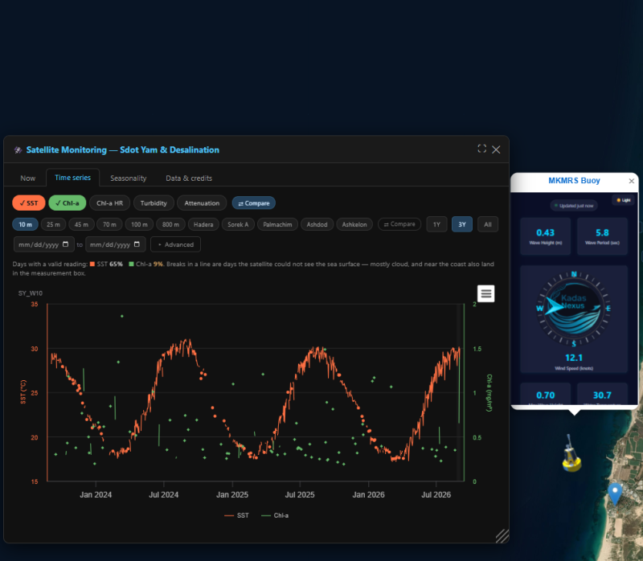Viewport: 643px width, 561px height.
Task: Grab the panel resize handle corner
Action: tap(502, 536)
